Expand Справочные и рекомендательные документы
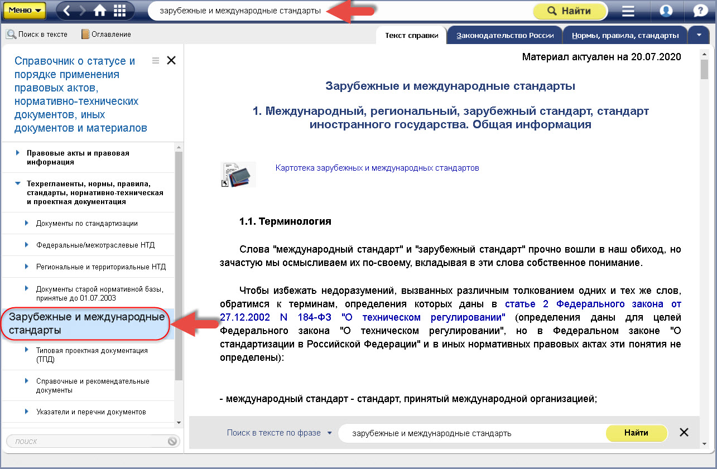Screen dimensions: 717x469 tap(27, 381)
